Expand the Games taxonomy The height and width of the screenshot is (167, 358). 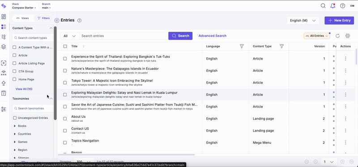point(15,142)
